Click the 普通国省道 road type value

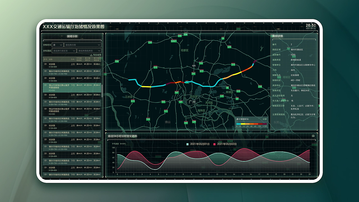coord(296,60)
